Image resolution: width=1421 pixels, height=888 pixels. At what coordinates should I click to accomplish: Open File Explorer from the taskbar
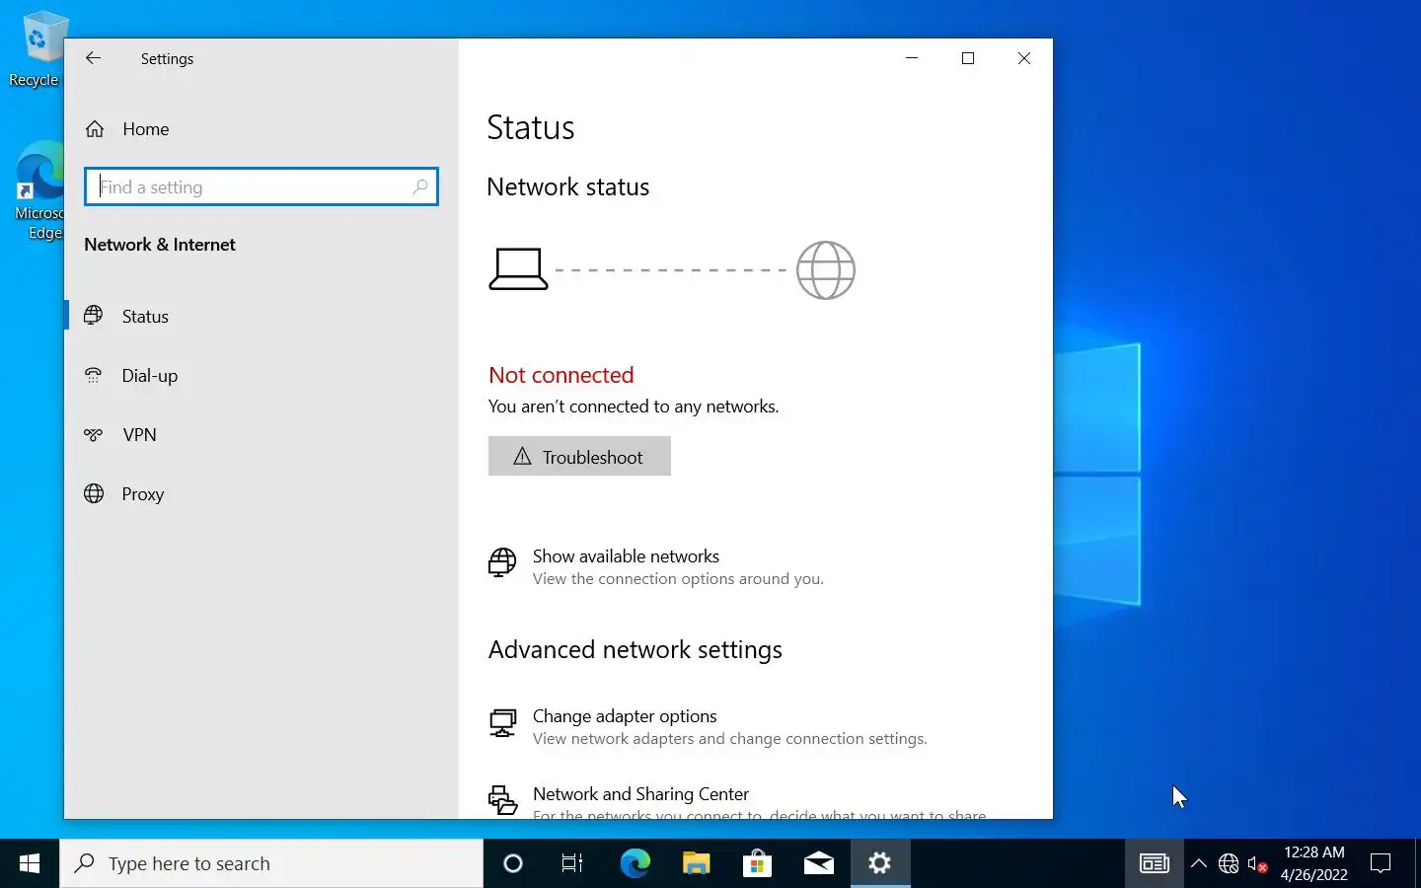[697, 863]
